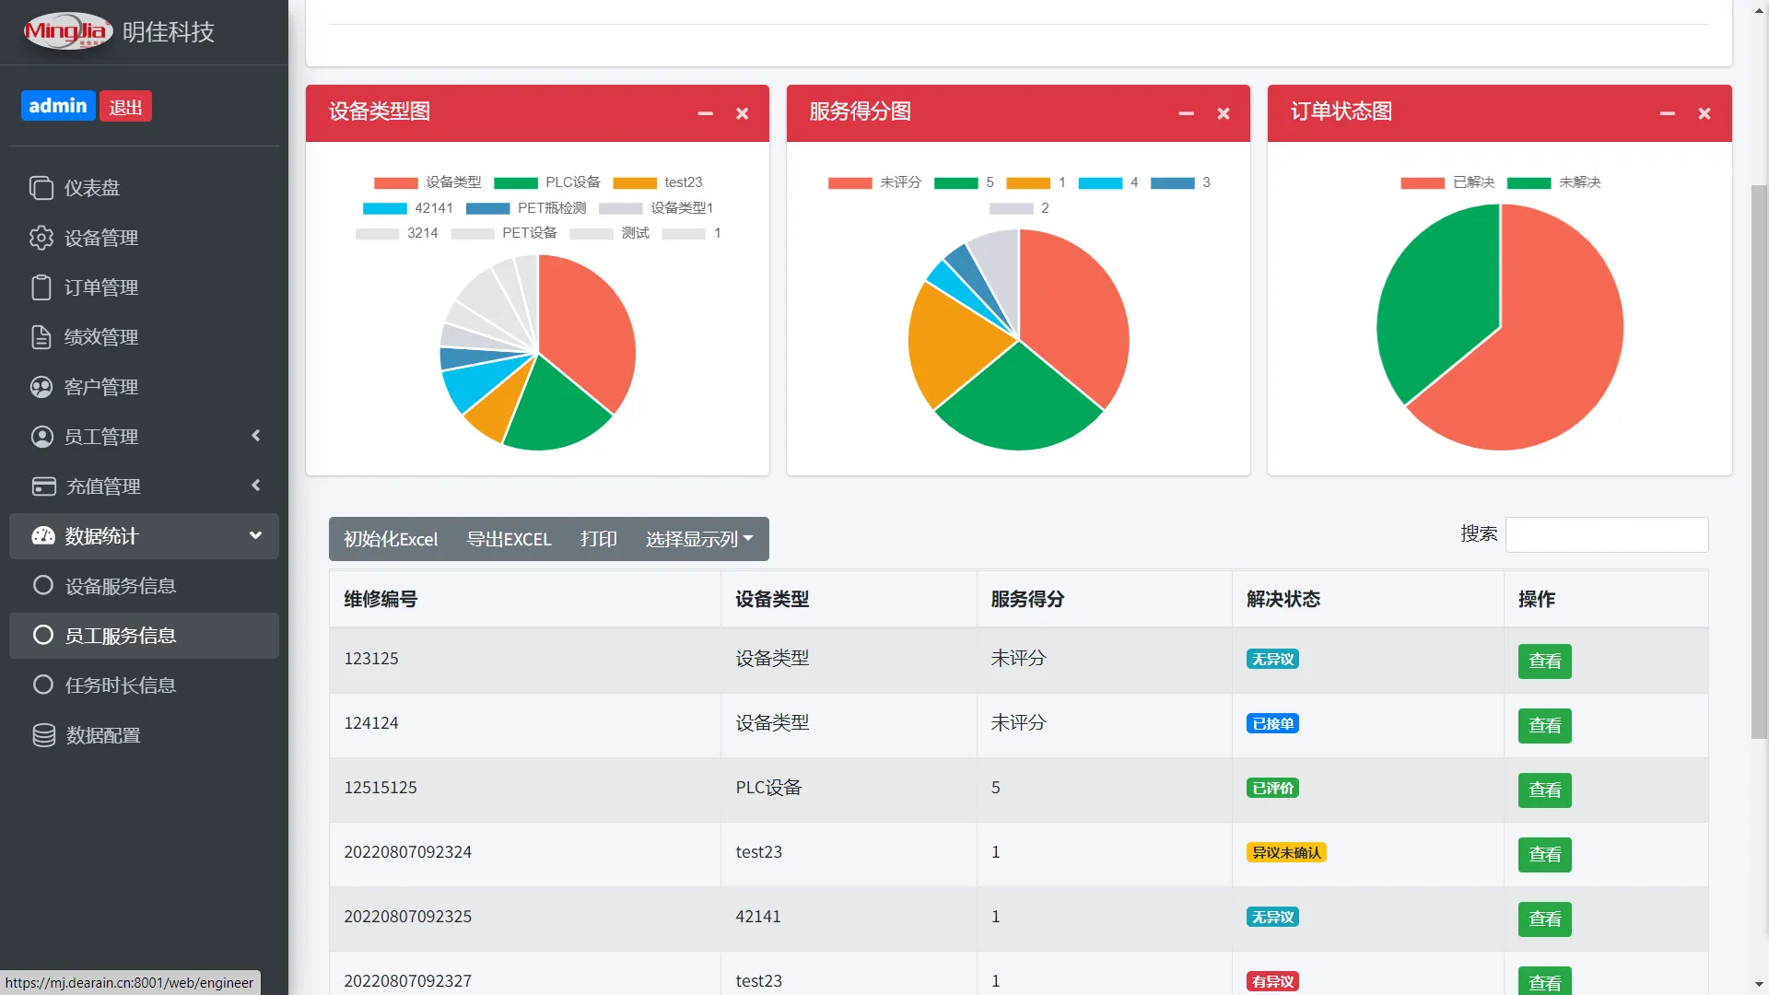Open the 选择显示列 dropdown
1769x995 pixels.
coord(698,539)
